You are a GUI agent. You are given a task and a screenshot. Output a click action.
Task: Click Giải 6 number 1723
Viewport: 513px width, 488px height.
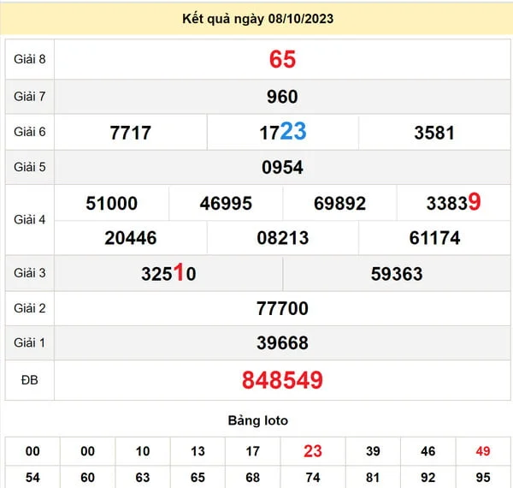click(282, 132)
